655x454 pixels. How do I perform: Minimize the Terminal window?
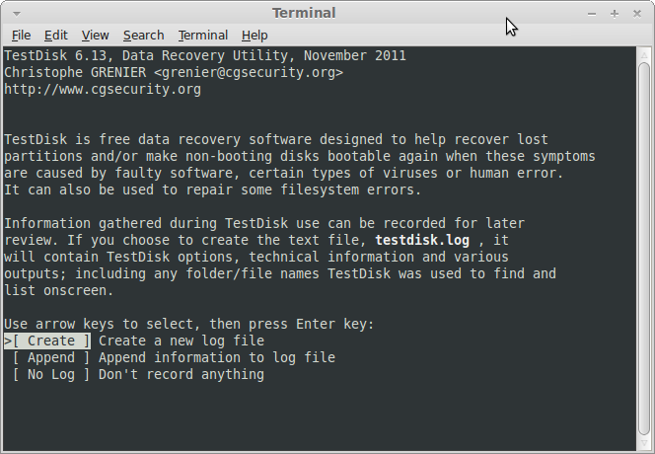tap(592, 14)
